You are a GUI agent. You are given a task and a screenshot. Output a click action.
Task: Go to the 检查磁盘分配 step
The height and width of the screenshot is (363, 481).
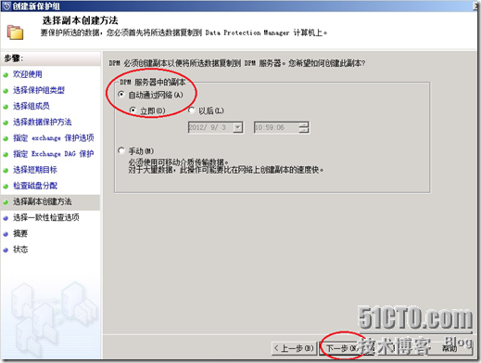[x=35, y=186]
